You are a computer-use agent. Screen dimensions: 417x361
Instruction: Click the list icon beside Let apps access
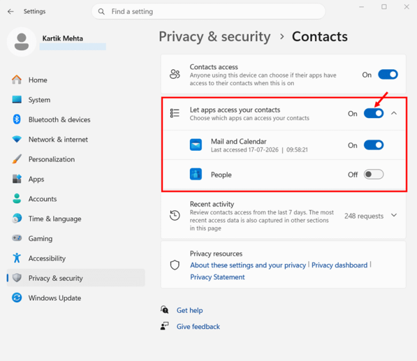point(174,113)
